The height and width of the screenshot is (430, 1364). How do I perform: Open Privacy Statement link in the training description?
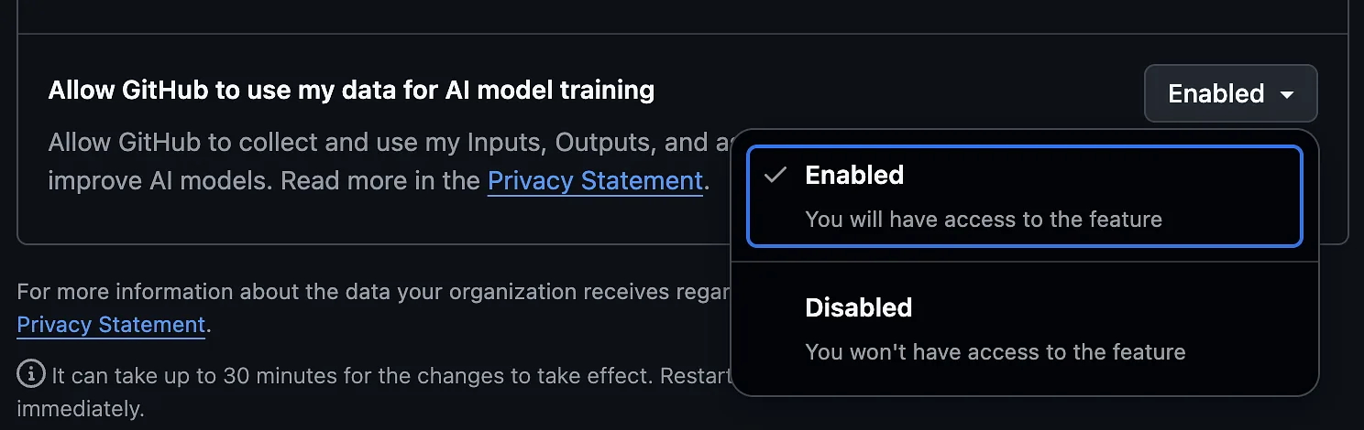[595, 180]
